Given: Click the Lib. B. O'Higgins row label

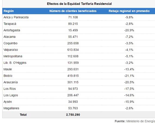Looking at the screenshot, I should 15,63.
